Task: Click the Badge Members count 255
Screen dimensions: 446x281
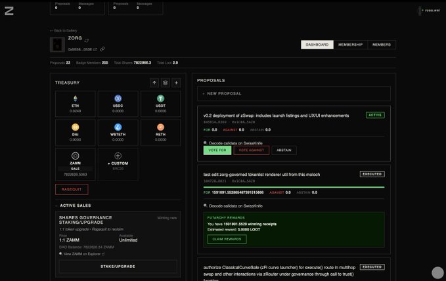Action: (x=105, y=62)
